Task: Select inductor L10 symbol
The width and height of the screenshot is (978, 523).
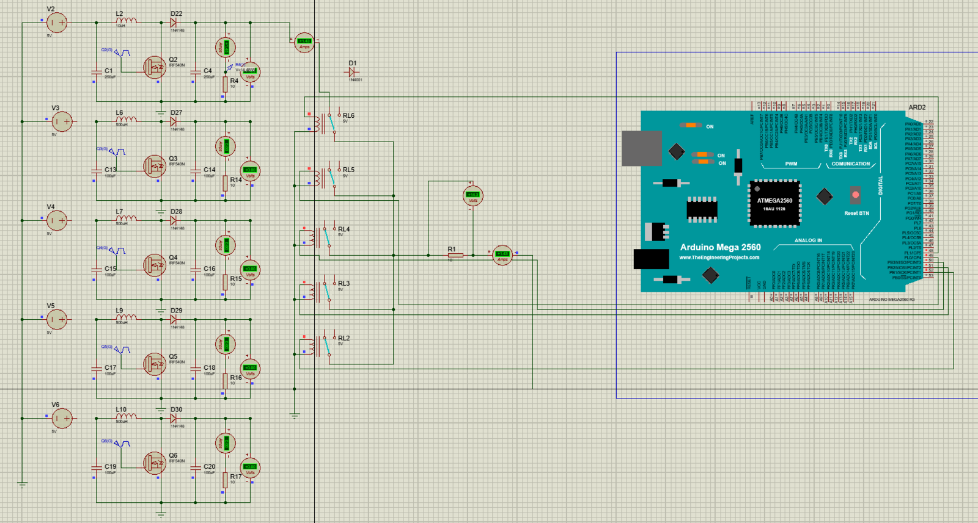Action: [127, 416]
